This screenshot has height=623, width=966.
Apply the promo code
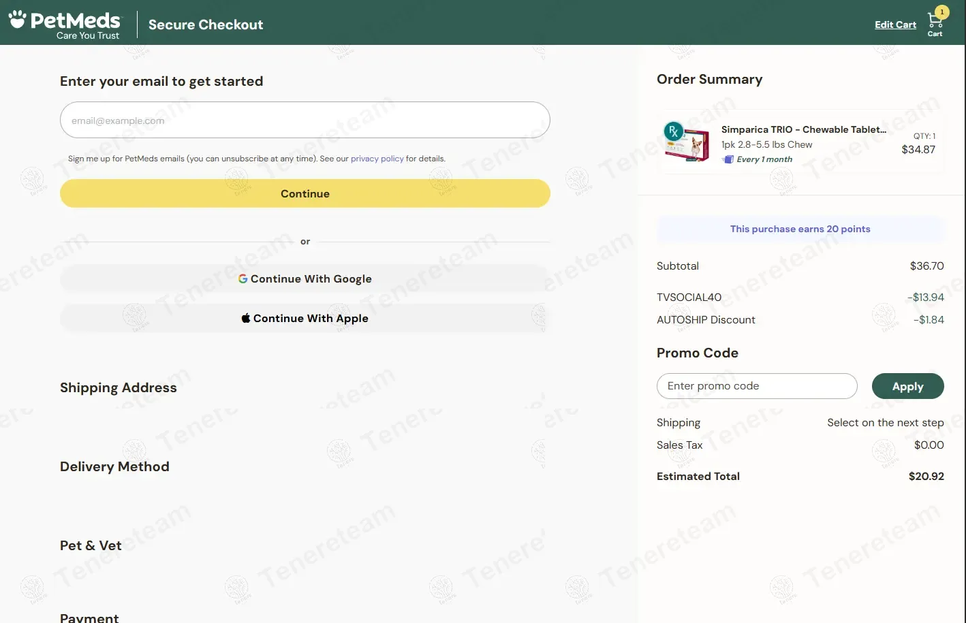click(907, 386)
